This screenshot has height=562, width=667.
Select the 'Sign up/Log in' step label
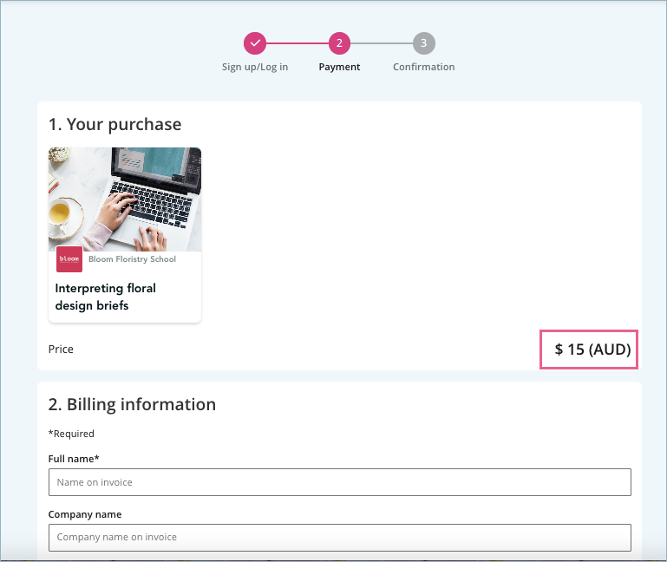(255, 68)
